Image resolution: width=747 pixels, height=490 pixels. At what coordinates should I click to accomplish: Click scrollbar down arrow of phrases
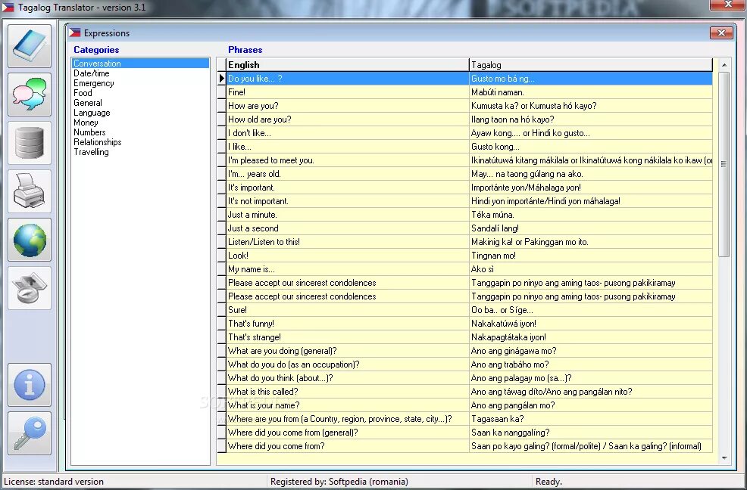(x=724, y=458)
